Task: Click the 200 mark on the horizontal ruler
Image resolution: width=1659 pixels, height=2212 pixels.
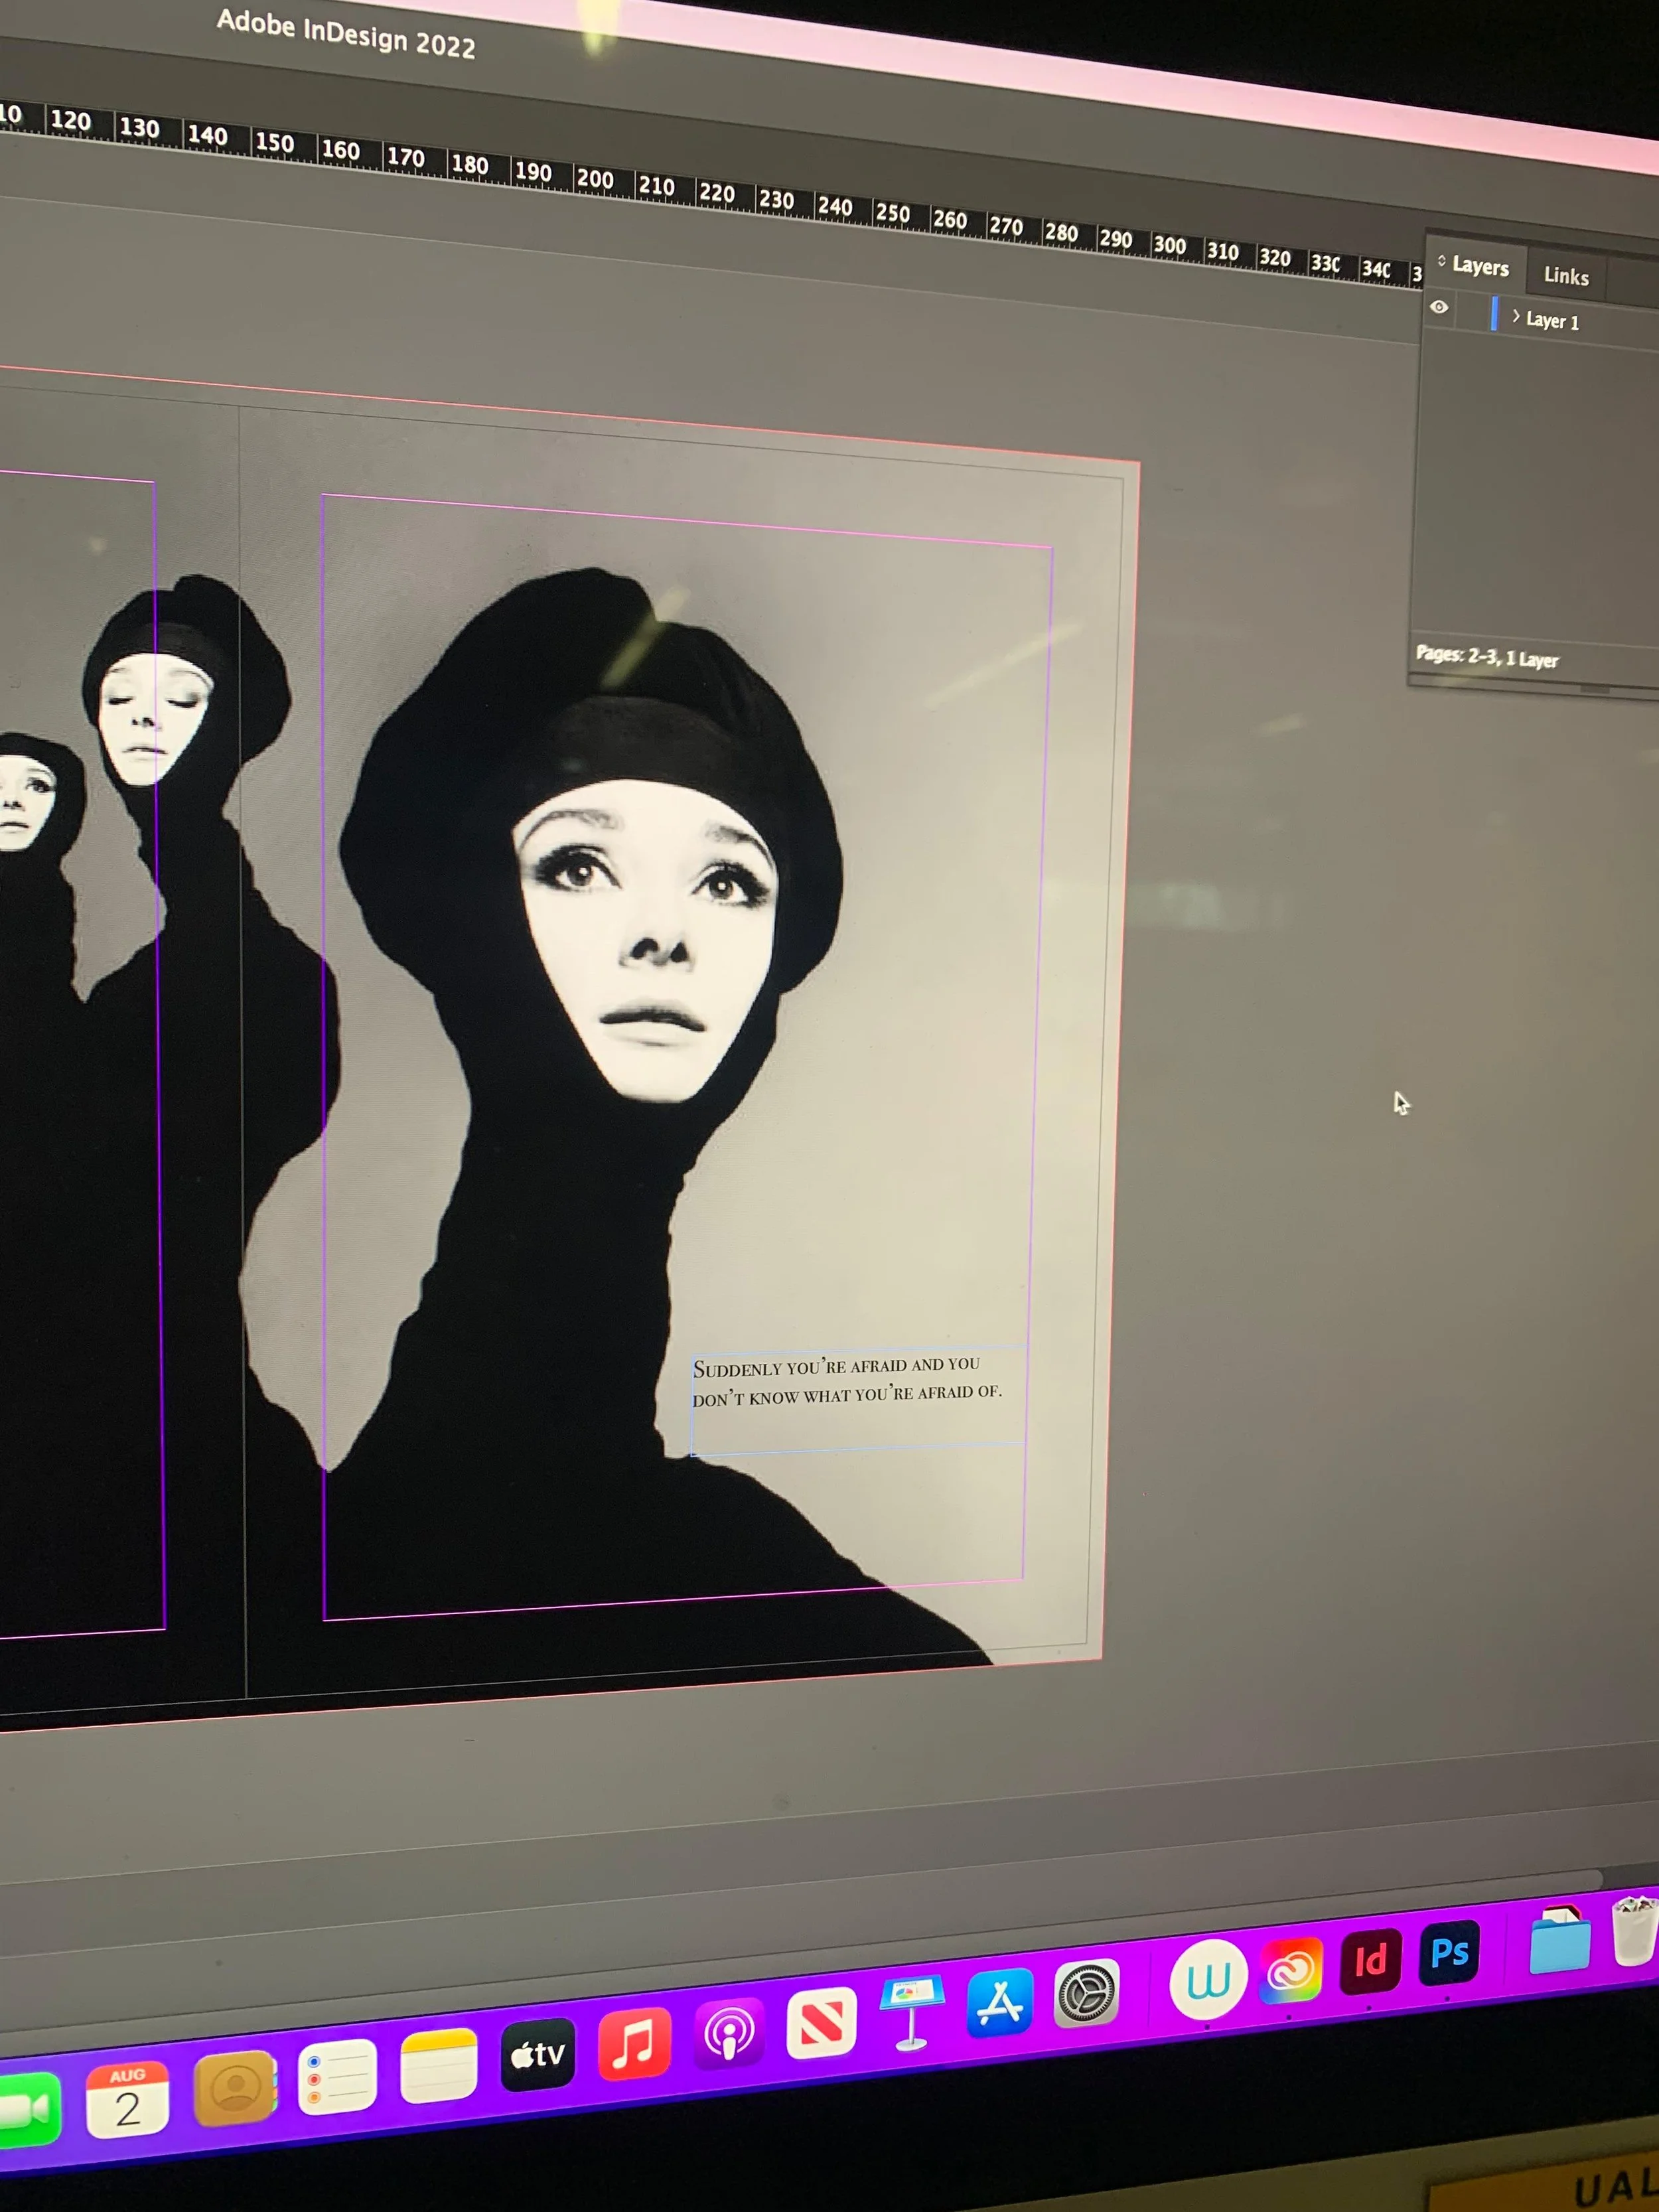Action: [x=595, y=179]
